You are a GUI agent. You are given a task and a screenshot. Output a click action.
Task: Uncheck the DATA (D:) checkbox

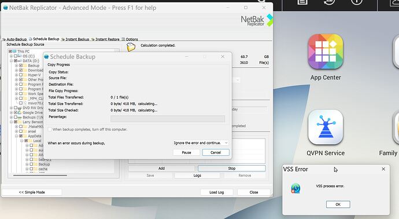(x=16, y=61)
